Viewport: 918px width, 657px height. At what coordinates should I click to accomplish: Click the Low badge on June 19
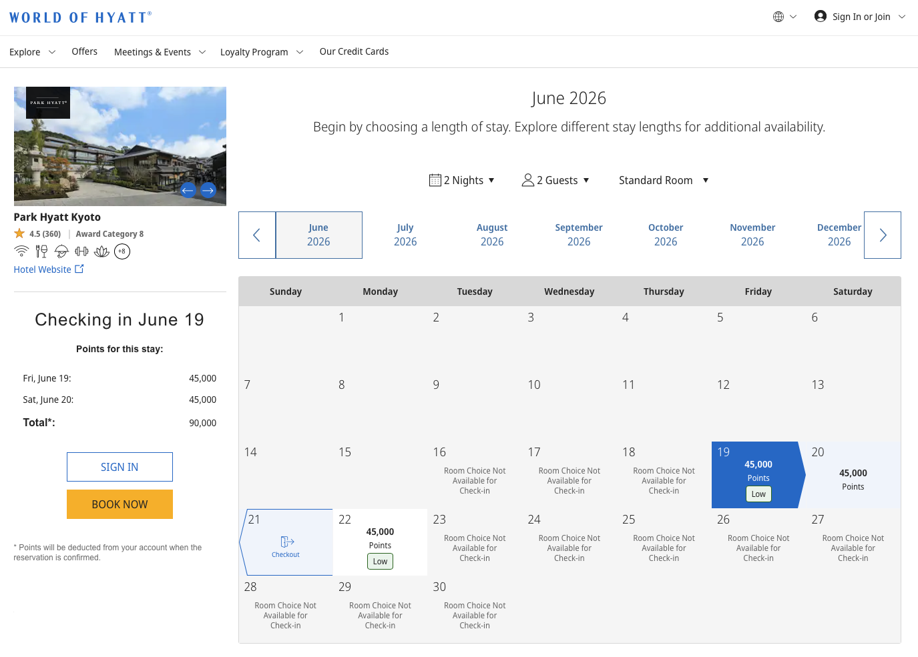[x=758, y=494]
